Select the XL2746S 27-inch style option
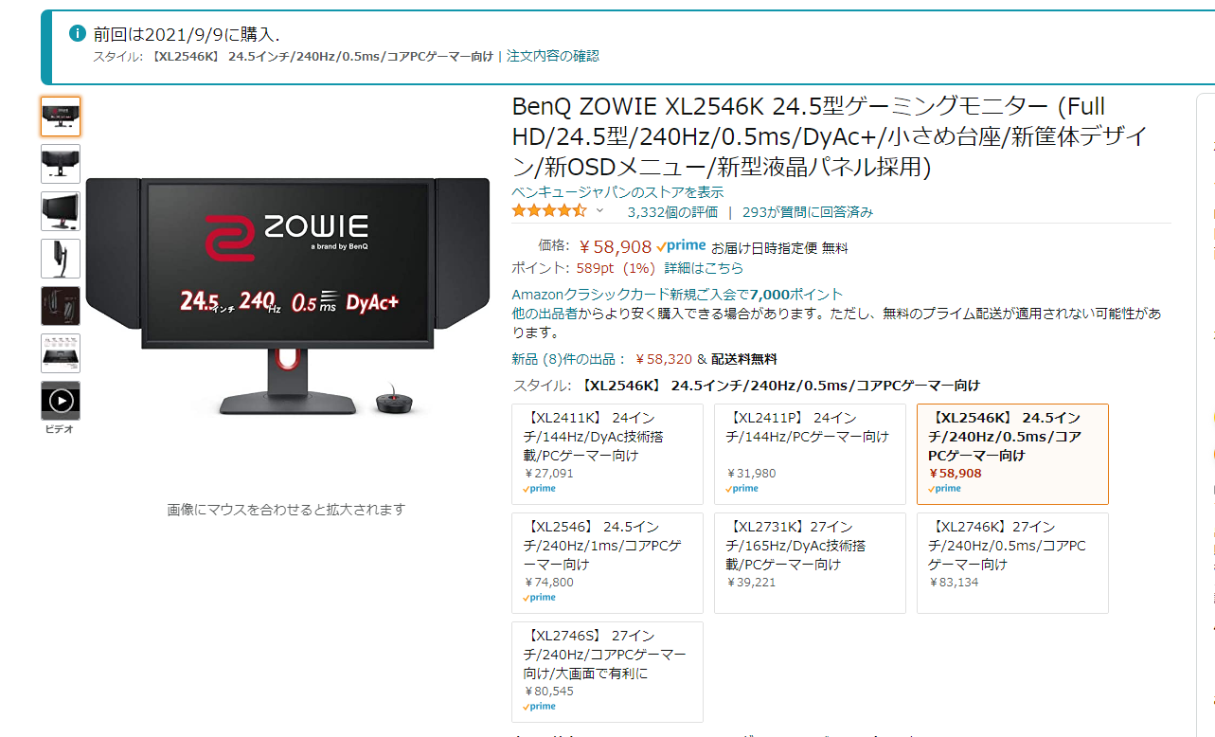1215x737 pixels. [608, 673]
